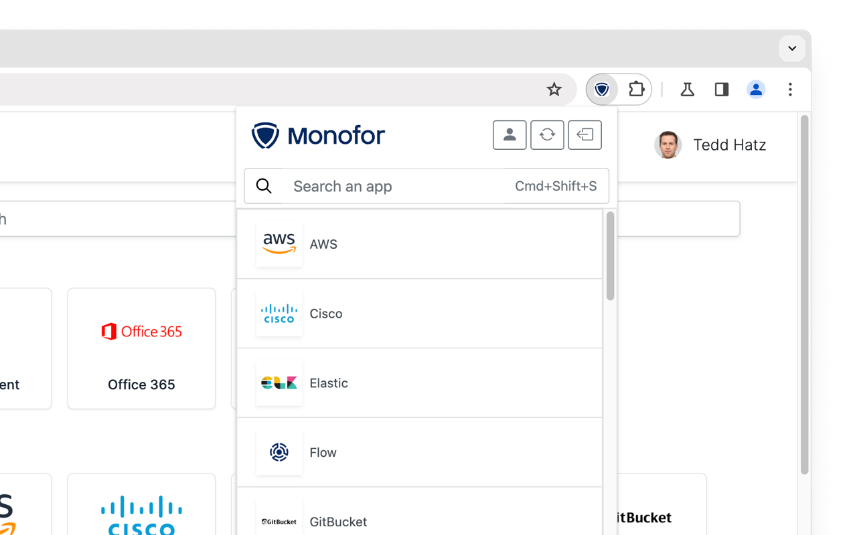Open the Monofor shield icon in Chrome toolbar
The image size is (857, 535).
601,89
